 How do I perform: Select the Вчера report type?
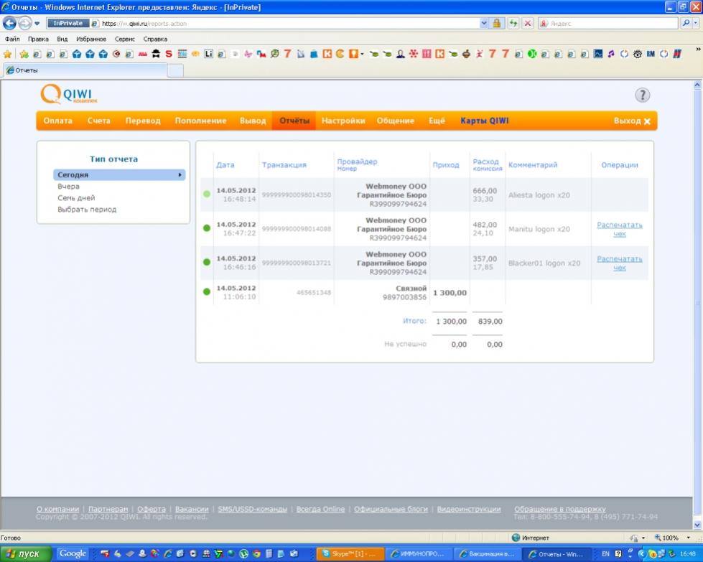click(68, 187)
